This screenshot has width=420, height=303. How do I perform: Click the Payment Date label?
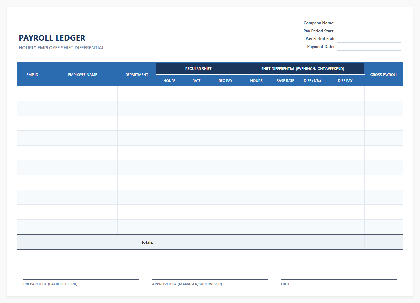(x=321, y=47)
